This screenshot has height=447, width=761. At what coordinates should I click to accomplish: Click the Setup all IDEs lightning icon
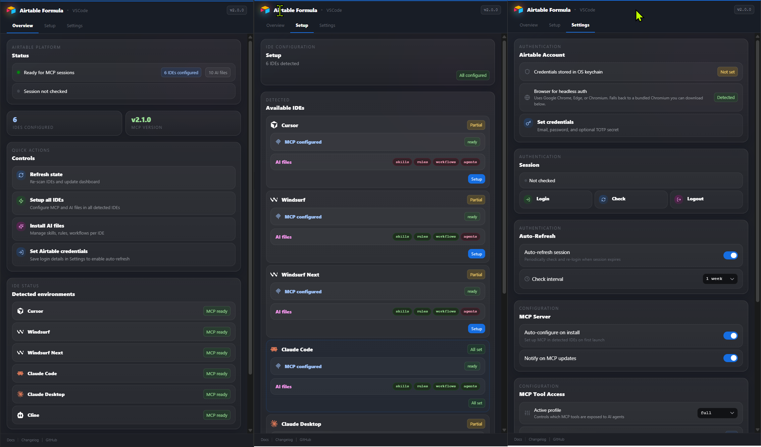21,201
